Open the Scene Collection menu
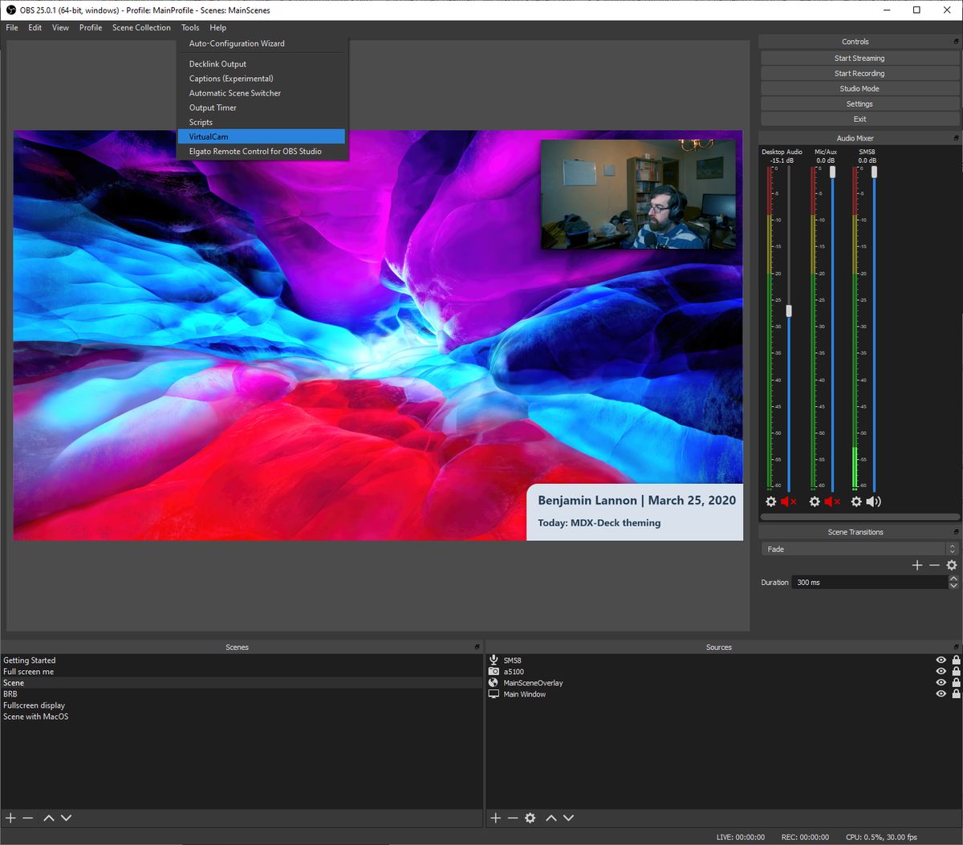Screen dimensions: 963x845 (141, 27)
